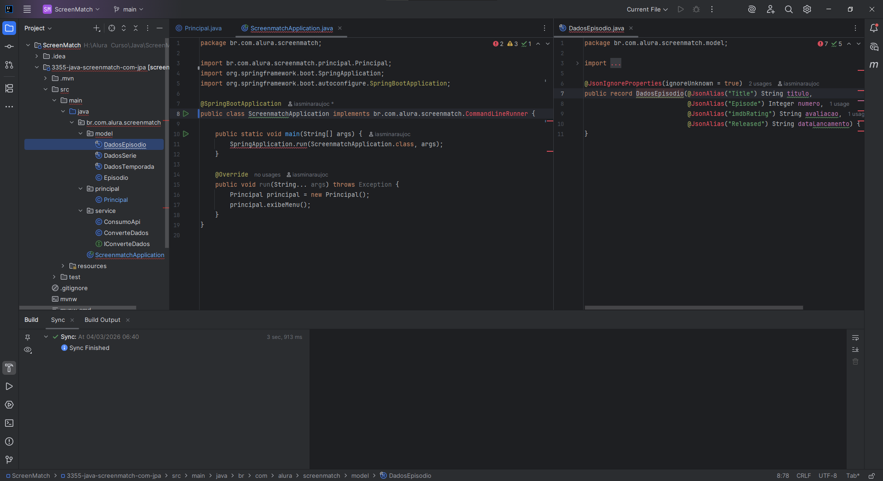883x481 pixels.
Task: Open the Terminal tool window
Action: pyautogui.click(x=9, y=423)
